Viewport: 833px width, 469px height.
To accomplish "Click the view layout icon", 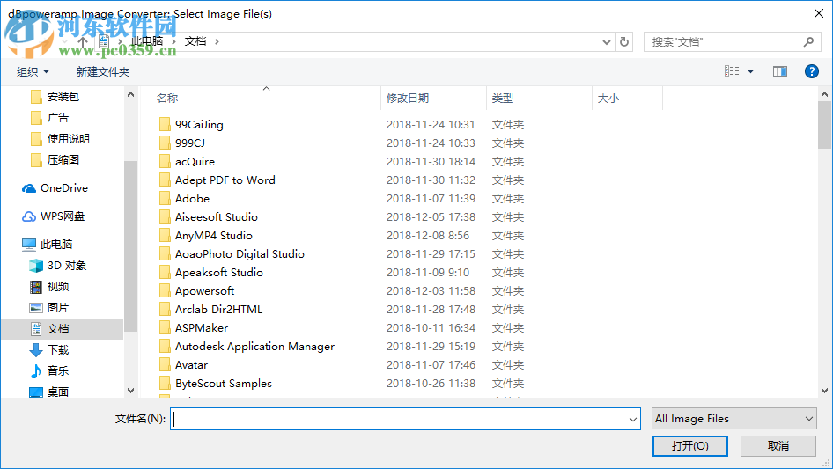I will tap(732, 71).
